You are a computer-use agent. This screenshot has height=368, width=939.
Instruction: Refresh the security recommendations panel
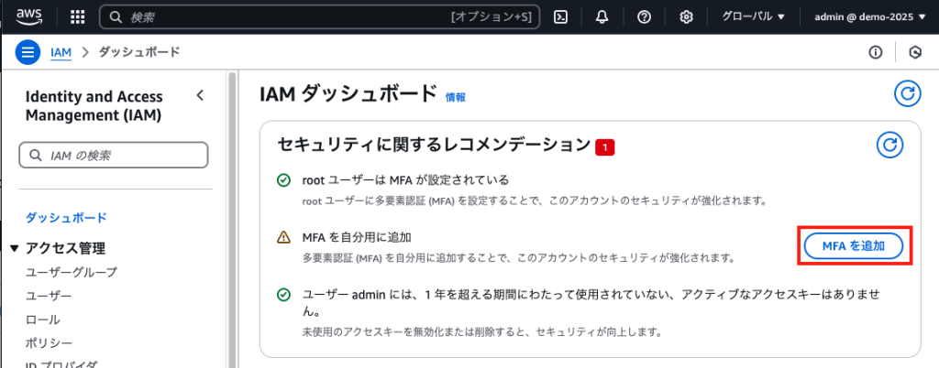pyautogui.click(x=890, y=145)
